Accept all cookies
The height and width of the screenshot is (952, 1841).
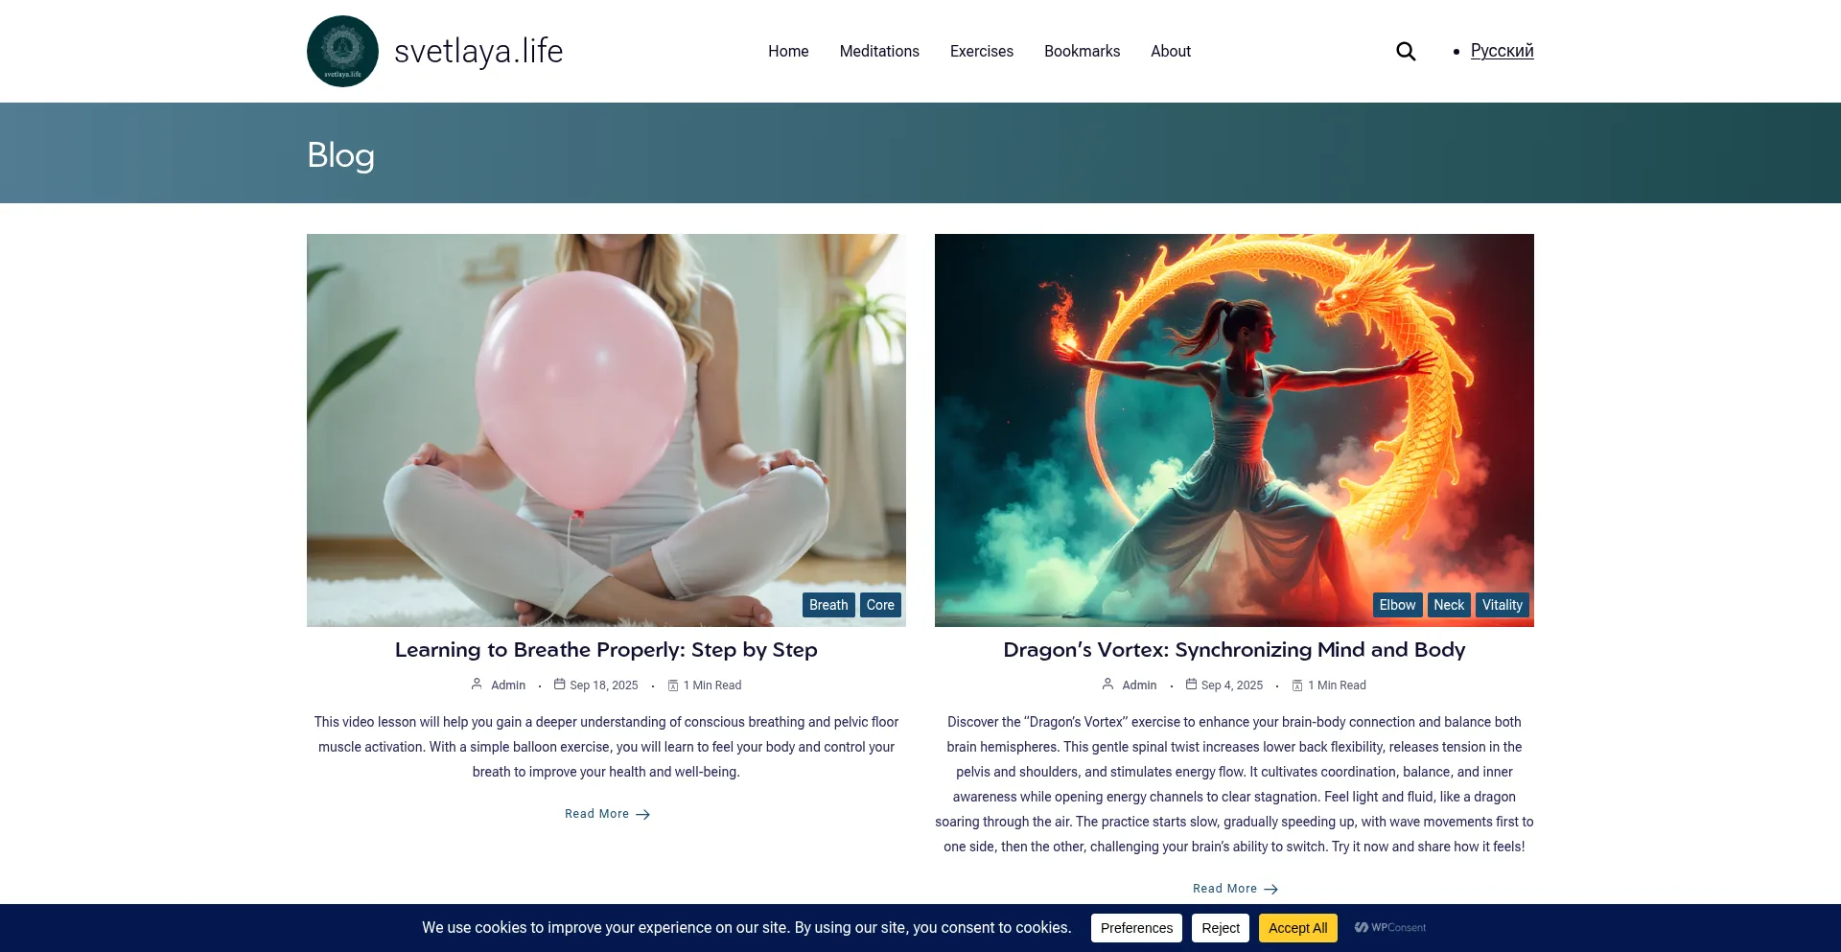(x=1298, y=928)
